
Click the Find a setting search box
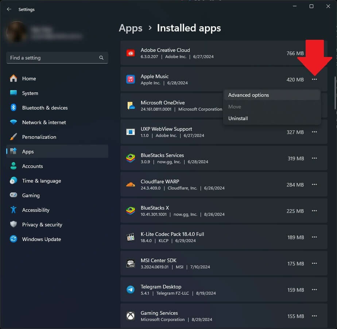pyautogui.click(x=57, y=58)
